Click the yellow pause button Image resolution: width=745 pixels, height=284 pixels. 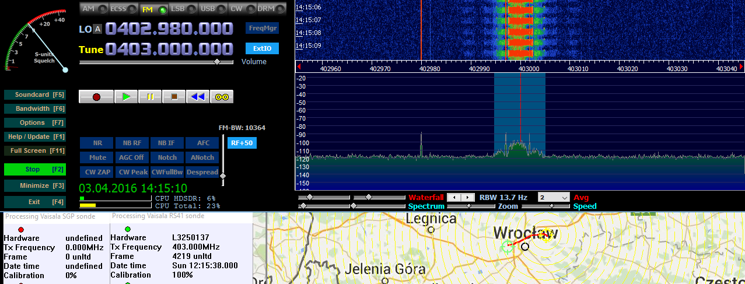click(150, 97)
